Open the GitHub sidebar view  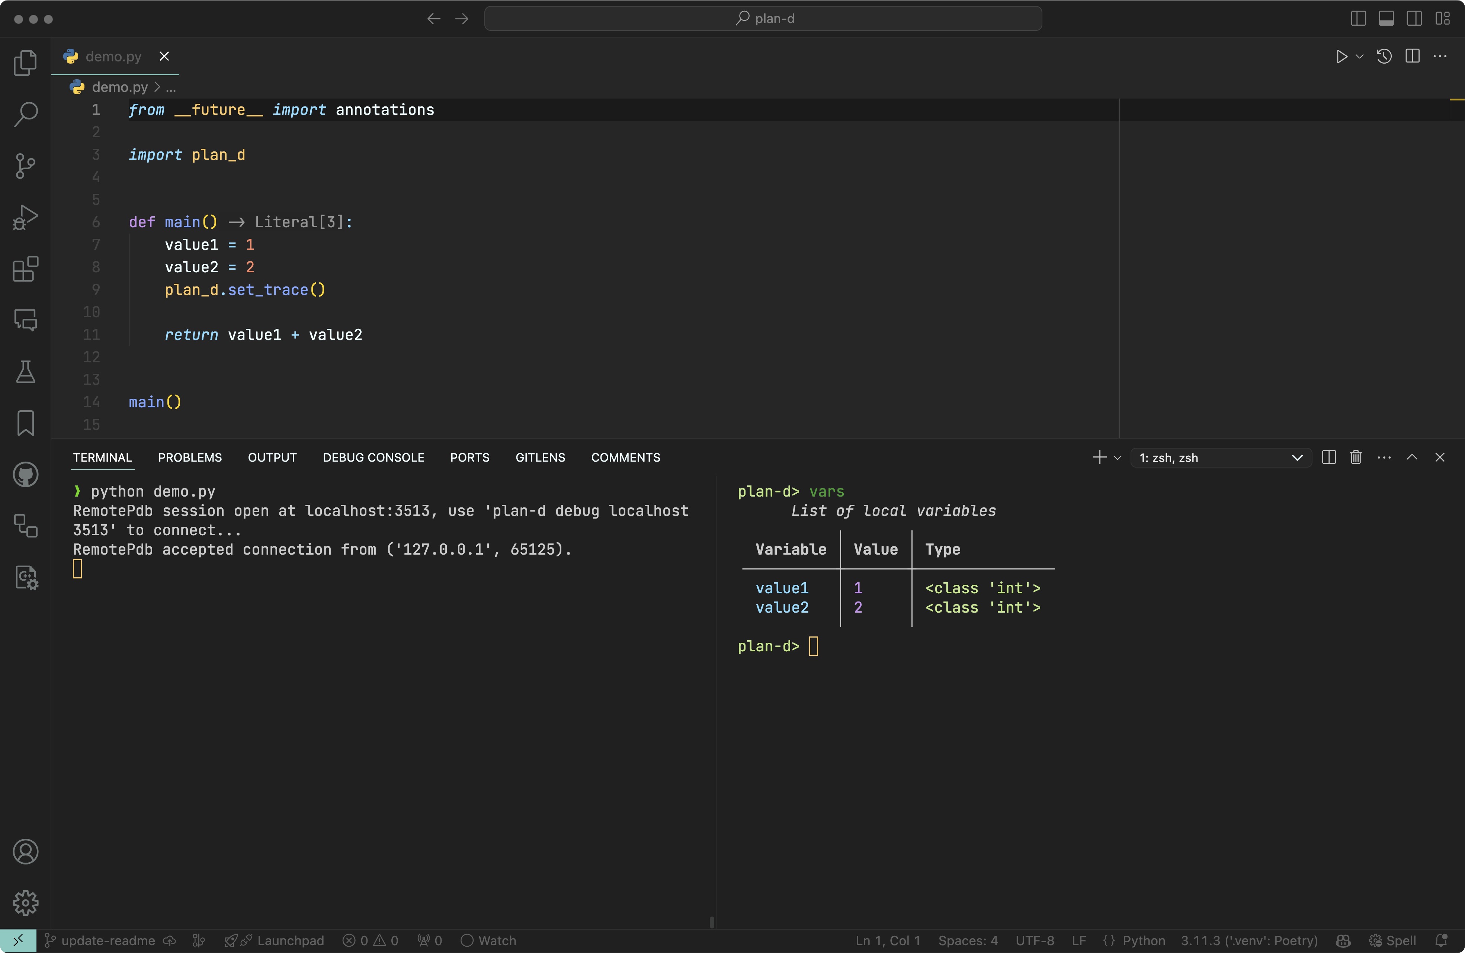coord(25,475)
